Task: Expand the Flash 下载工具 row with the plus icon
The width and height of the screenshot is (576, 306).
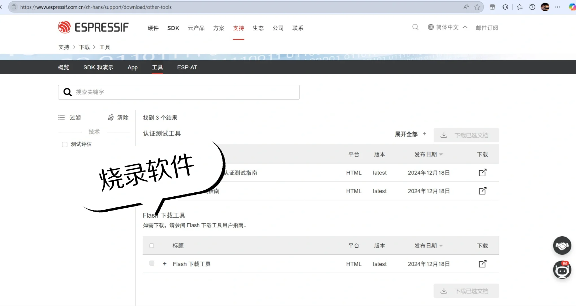Action: [165, 264]
